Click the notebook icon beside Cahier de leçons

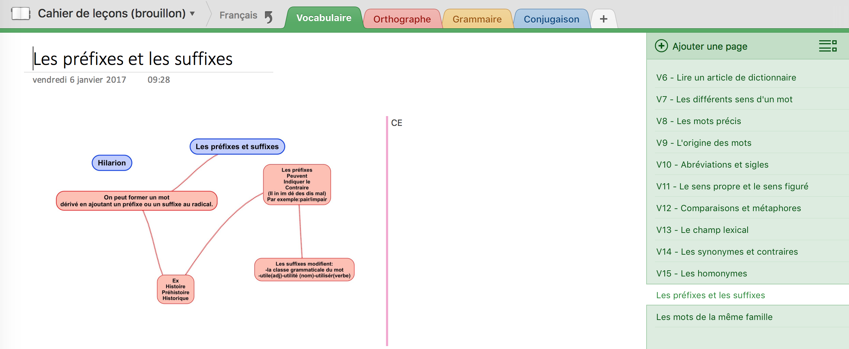pos(20,14)
